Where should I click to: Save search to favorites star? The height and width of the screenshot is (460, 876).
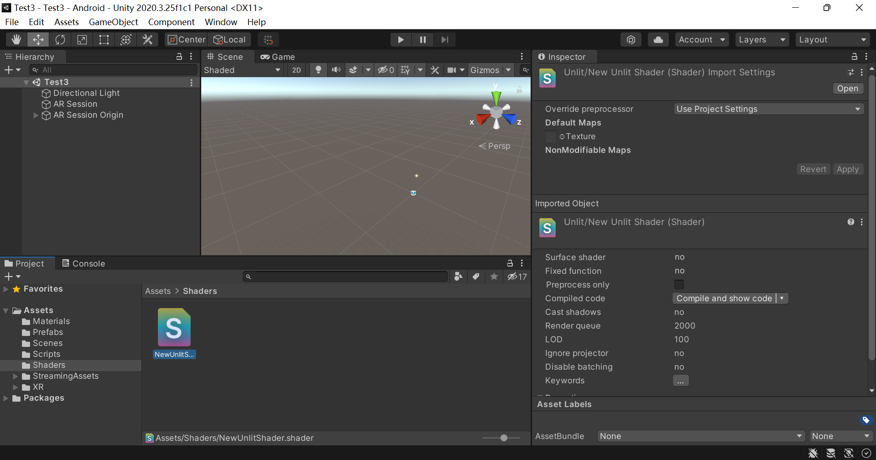click(x=494, y=277)
